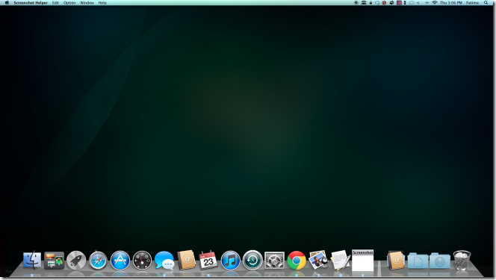Open Finder from the Dock
Viewport: 496px width, 280px height.
click(x=32, y=261)
